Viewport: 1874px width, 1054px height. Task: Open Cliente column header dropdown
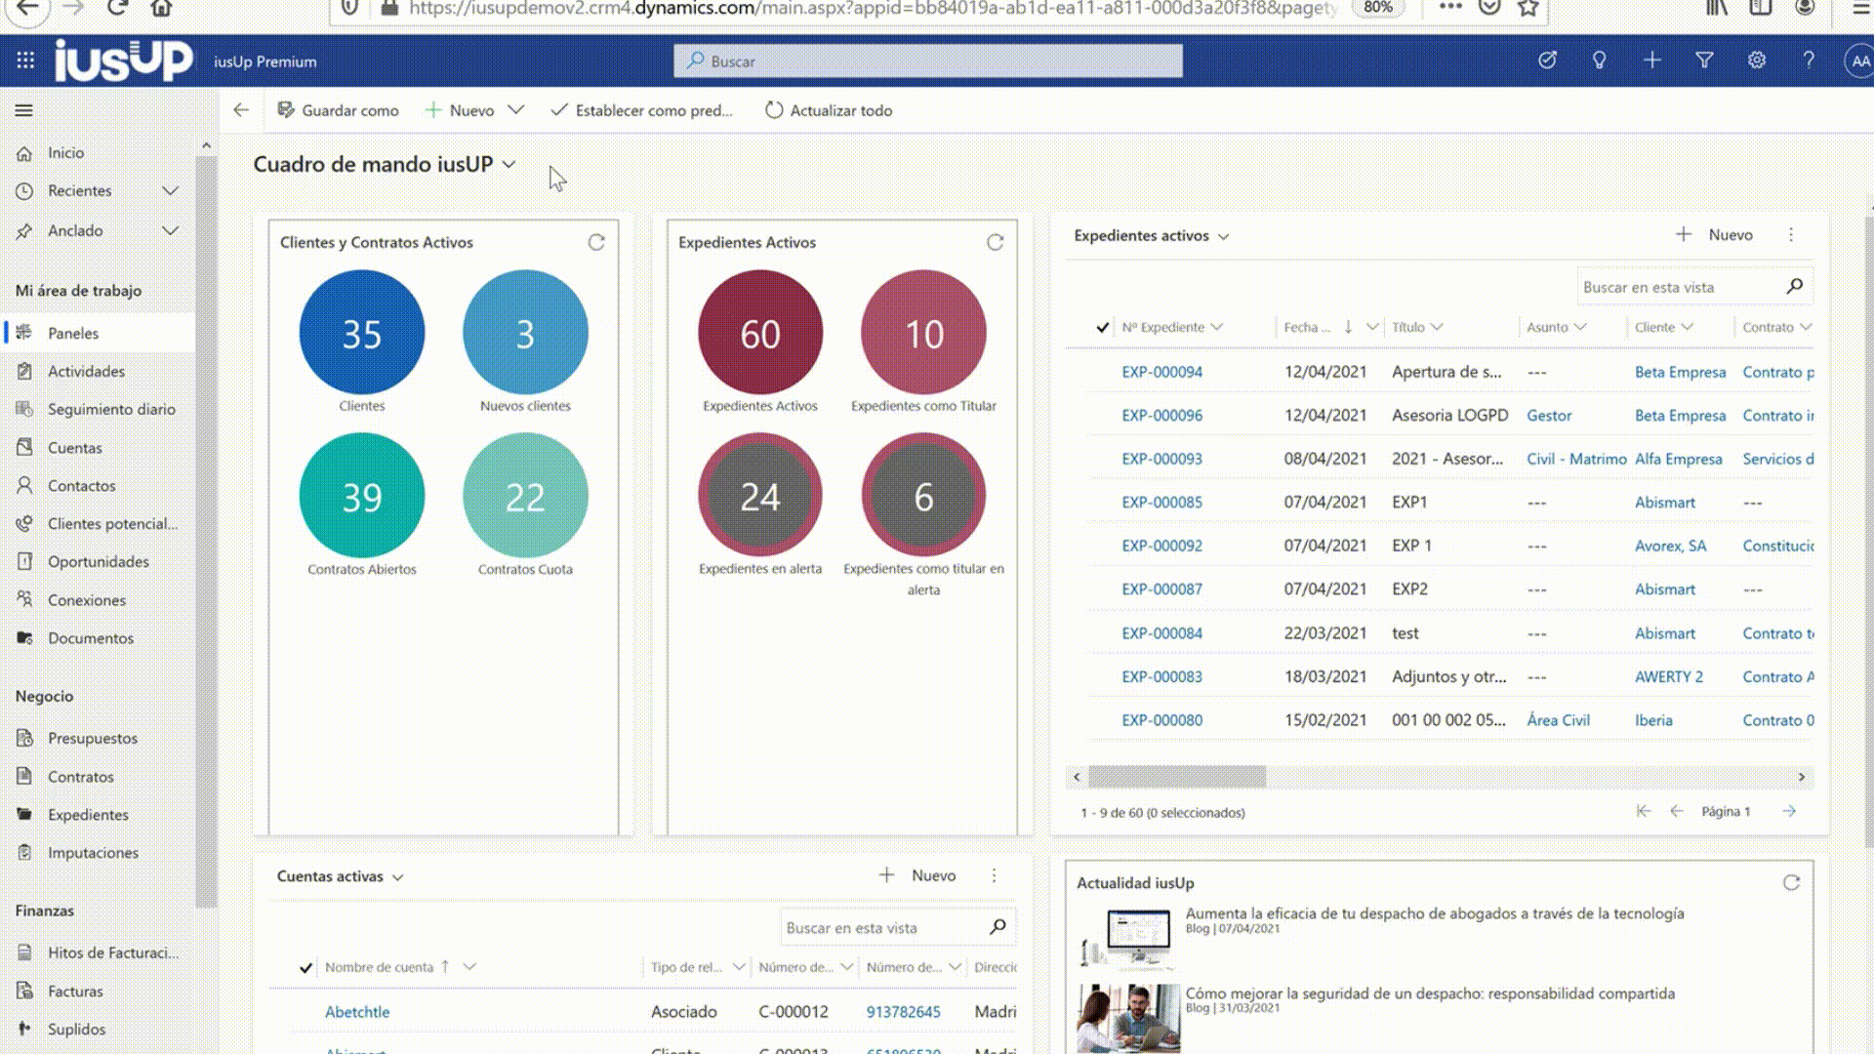[1687, 327]
